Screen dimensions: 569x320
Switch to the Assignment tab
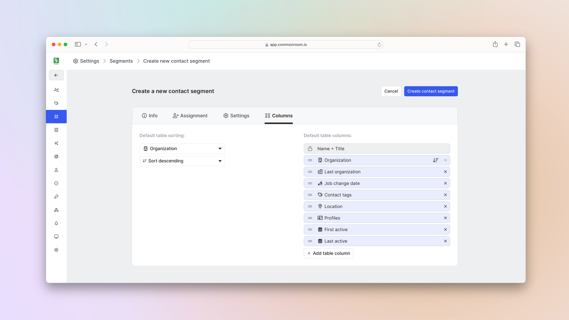point(190,116)
